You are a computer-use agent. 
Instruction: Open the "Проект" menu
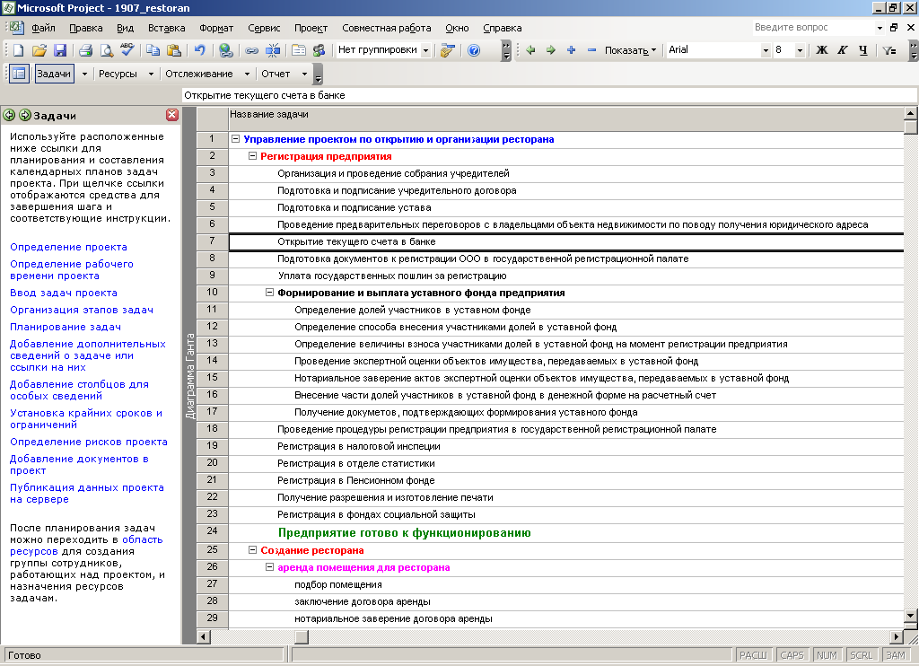pos(311,28)
